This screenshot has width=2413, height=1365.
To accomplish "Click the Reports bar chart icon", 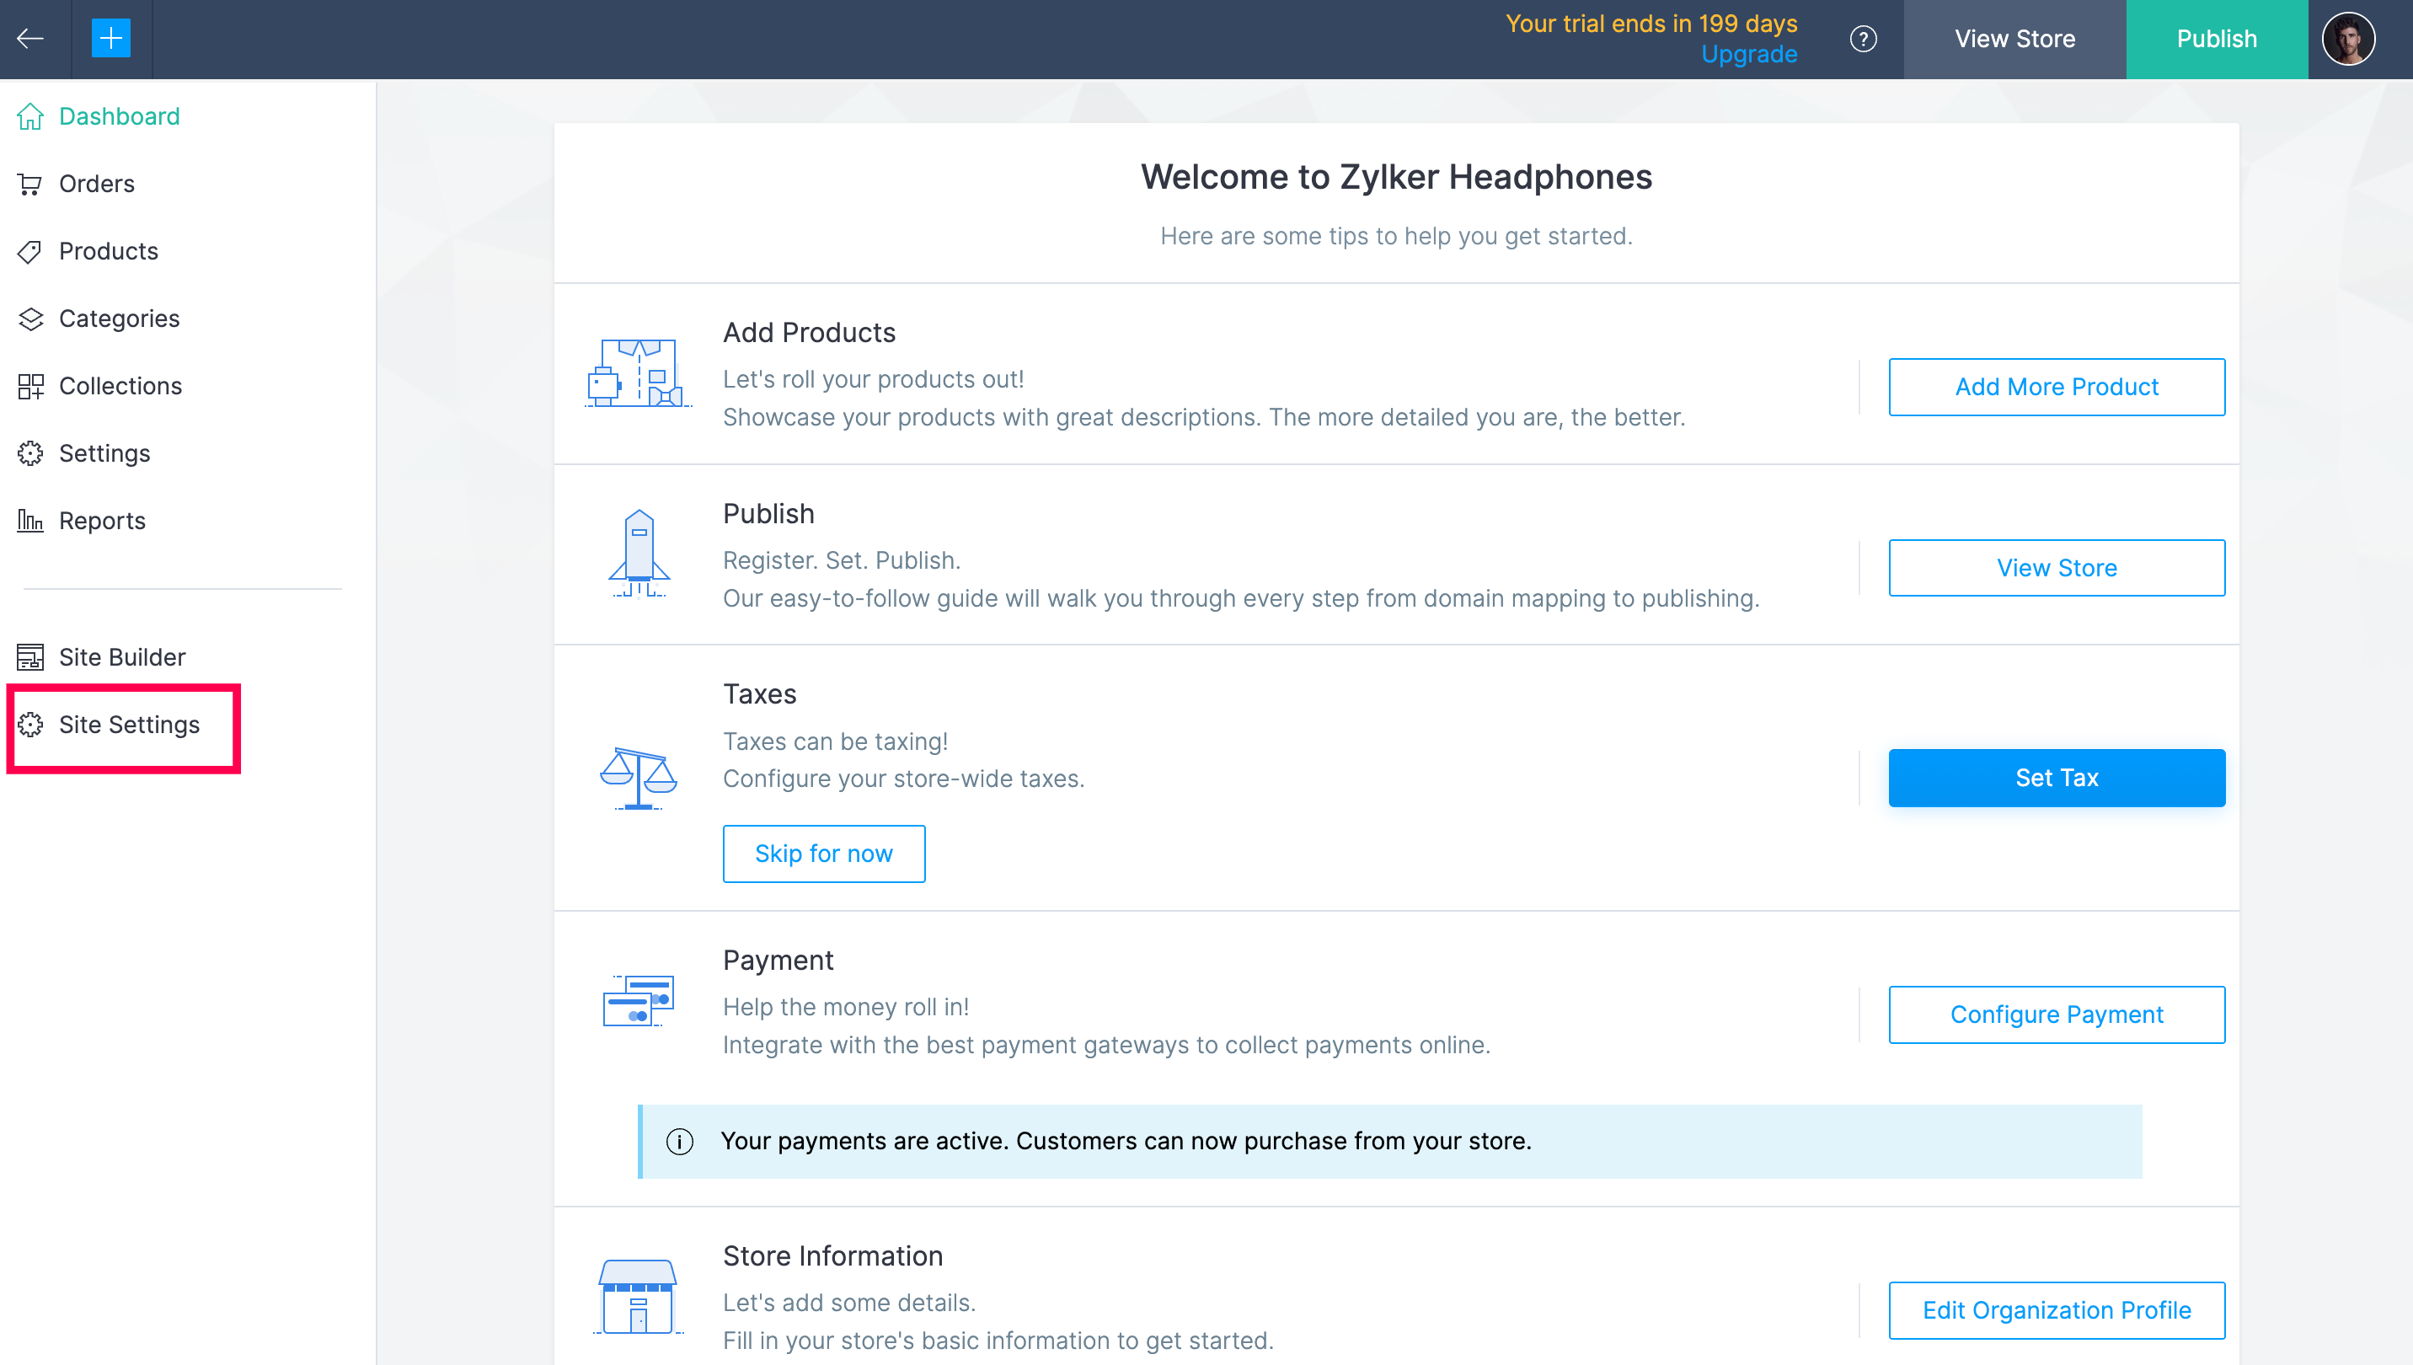I will [30, 521].
